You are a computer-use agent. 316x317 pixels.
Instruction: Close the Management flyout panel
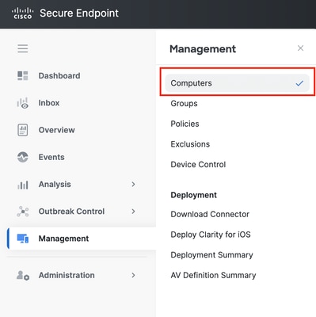(300, 48)
